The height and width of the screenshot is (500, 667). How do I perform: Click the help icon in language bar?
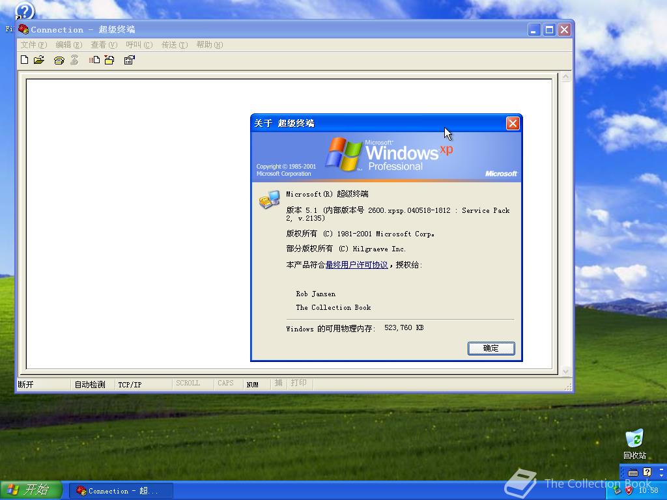tap(647, 472)
